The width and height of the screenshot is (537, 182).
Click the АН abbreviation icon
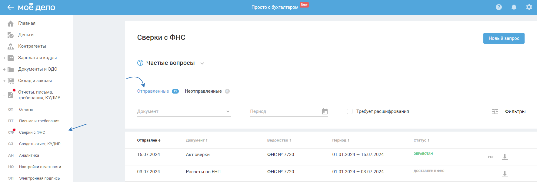11,155
